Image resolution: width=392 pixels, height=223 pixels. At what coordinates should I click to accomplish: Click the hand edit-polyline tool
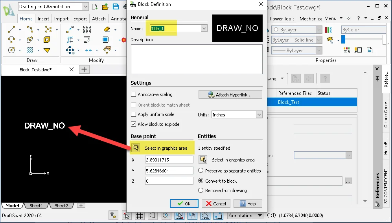pos(107,50)
